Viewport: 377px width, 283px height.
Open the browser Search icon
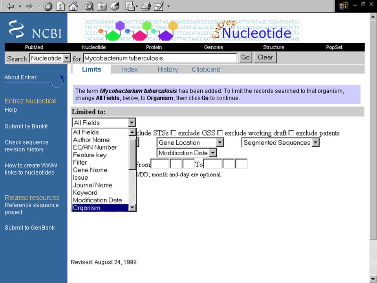pos(89,6)
